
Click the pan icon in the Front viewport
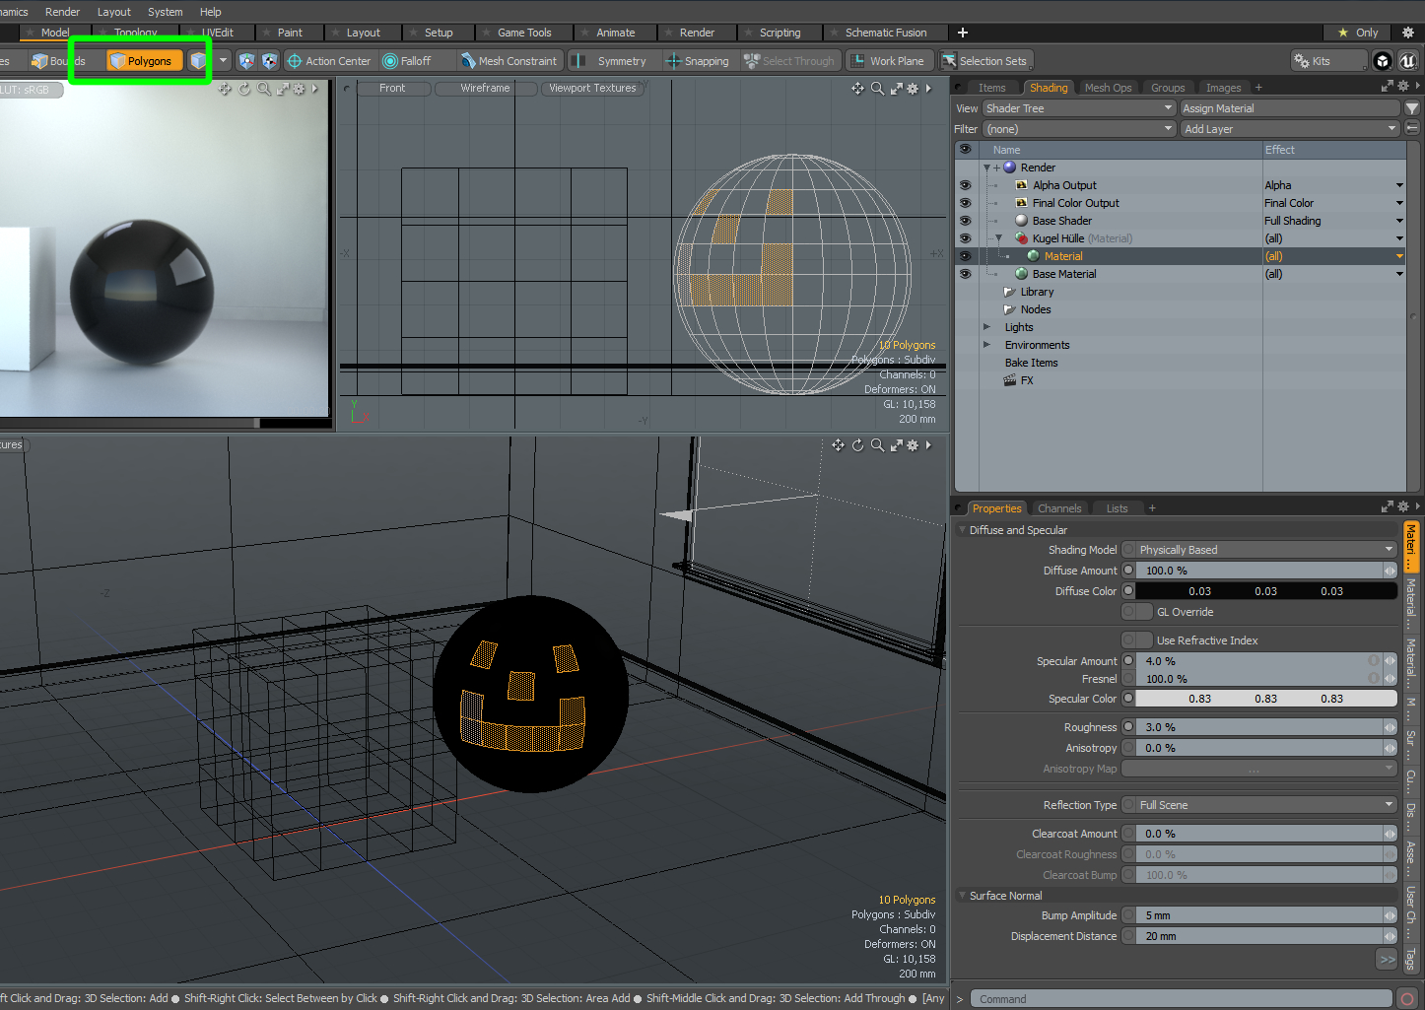(857, 89)
